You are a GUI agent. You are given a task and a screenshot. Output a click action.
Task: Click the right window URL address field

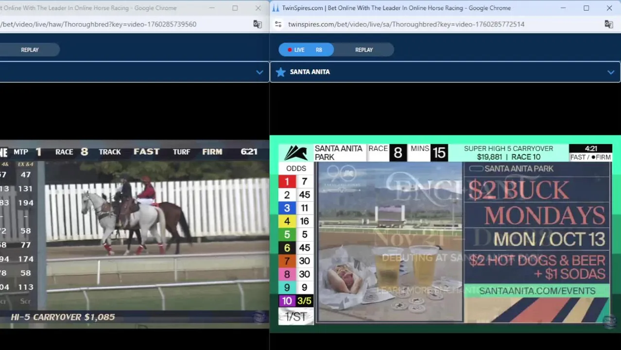pos(406,24)
